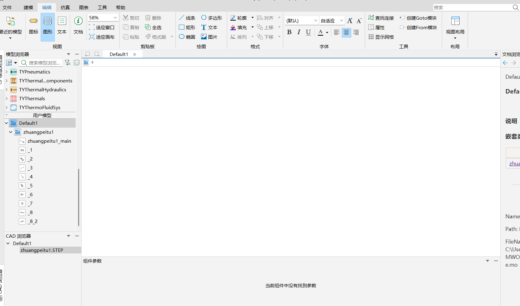Open 视图布局 view layout menu

pyautogui.click(x=455, y=28)
